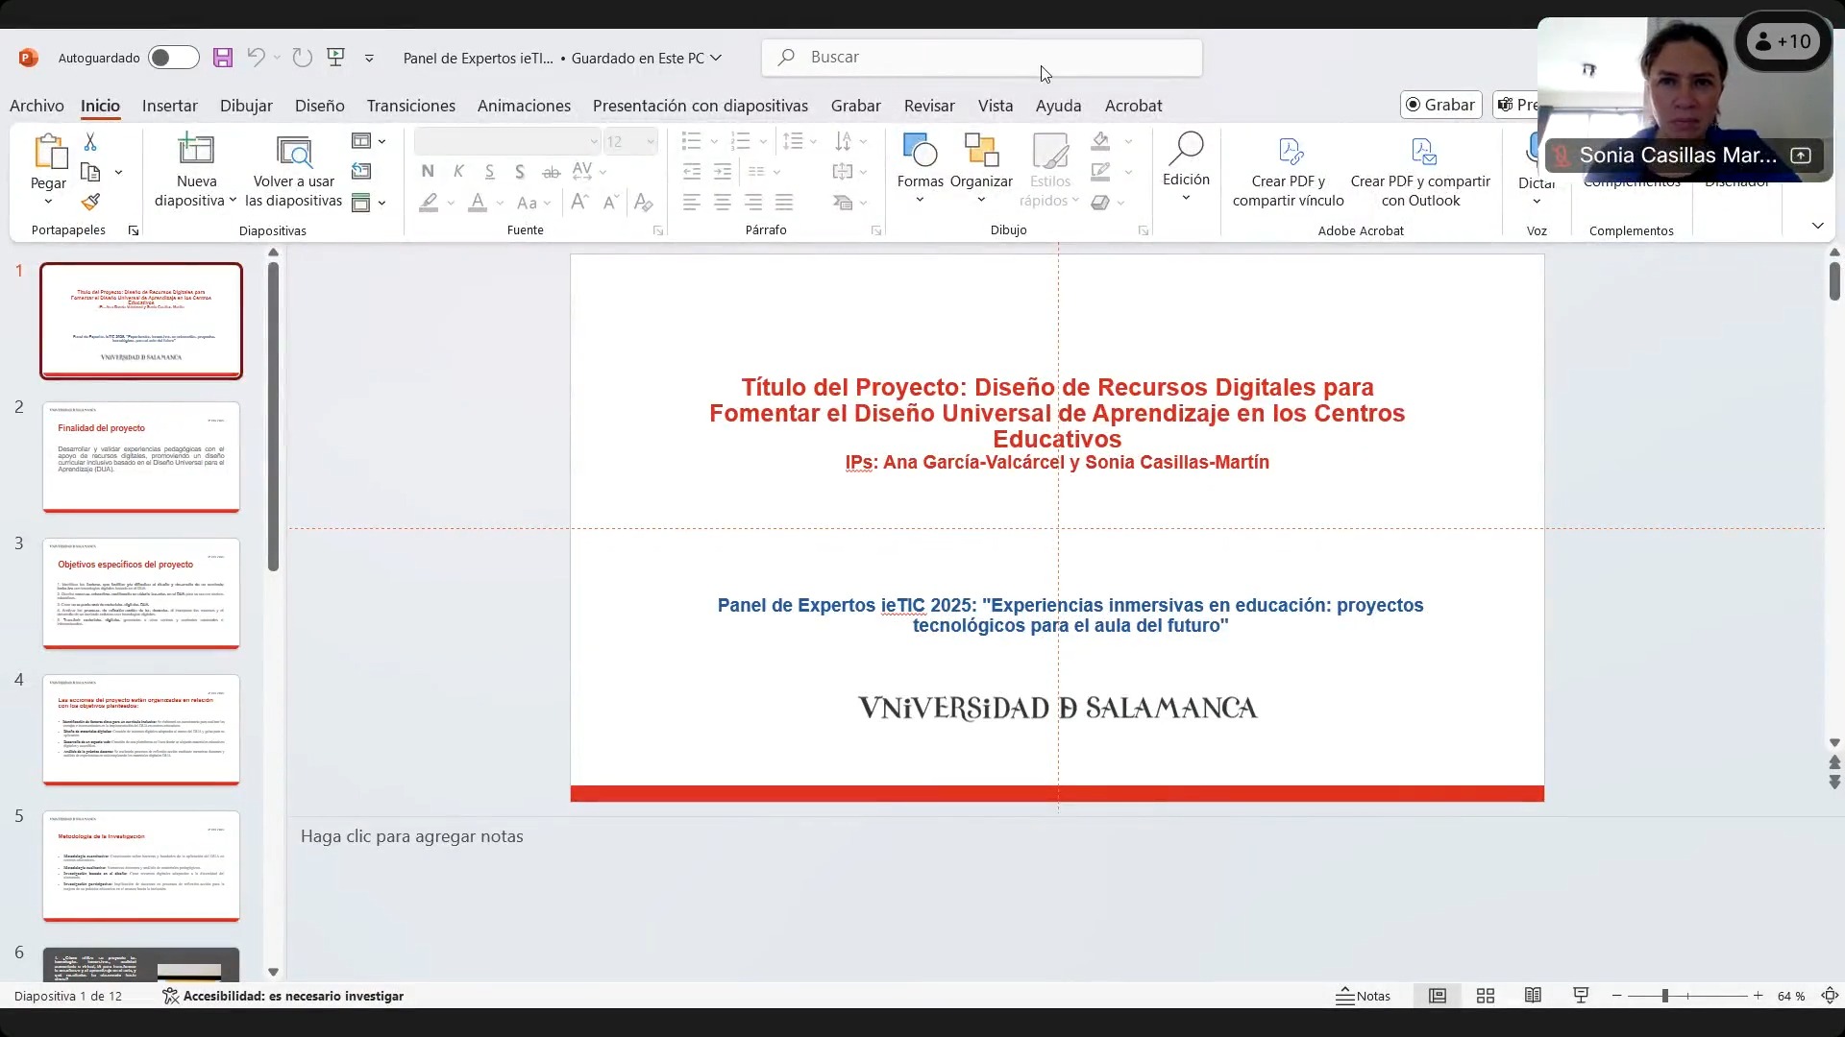Screen dimensions: 1845x1037
Task: Click the Cut scissors icon
Action: pyautogui.click(x=90, y=142)
